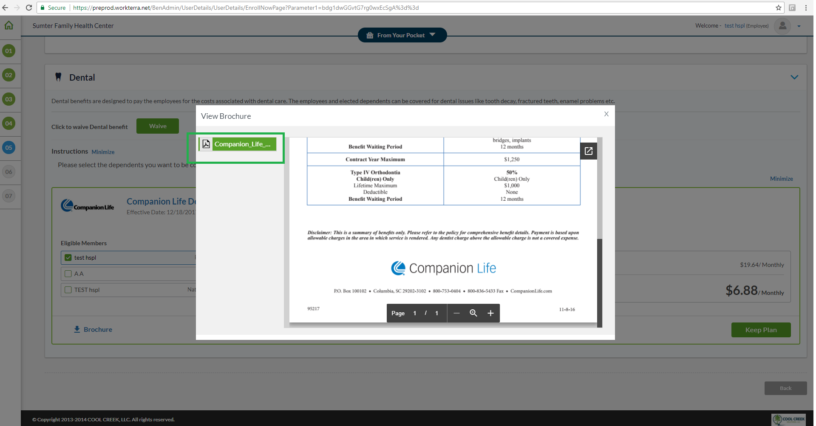Open the PDF in new window icon
The height and width of the screenshot is (426, 816).
click(589, 151)
